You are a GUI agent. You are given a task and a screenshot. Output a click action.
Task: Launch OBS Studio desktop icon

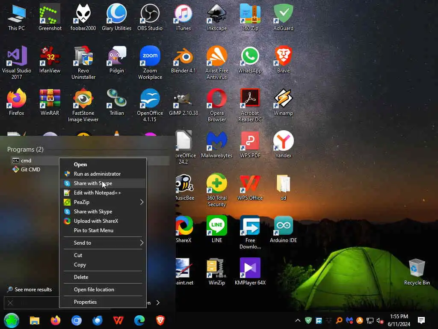click(x=150, y=17)
